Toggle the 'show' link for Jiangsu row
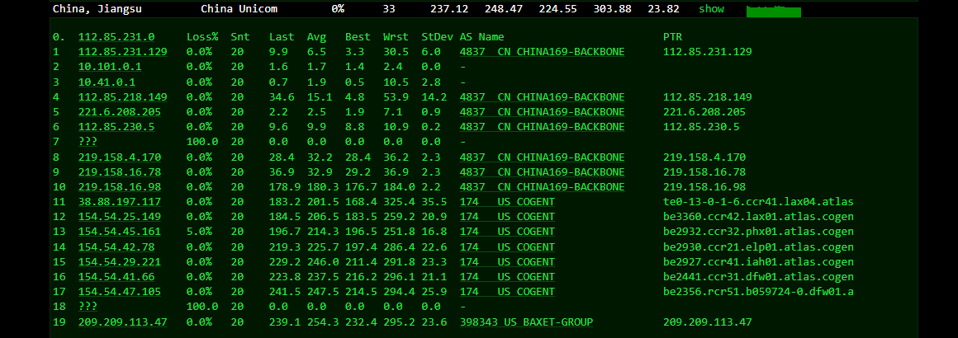 [711, 9]
